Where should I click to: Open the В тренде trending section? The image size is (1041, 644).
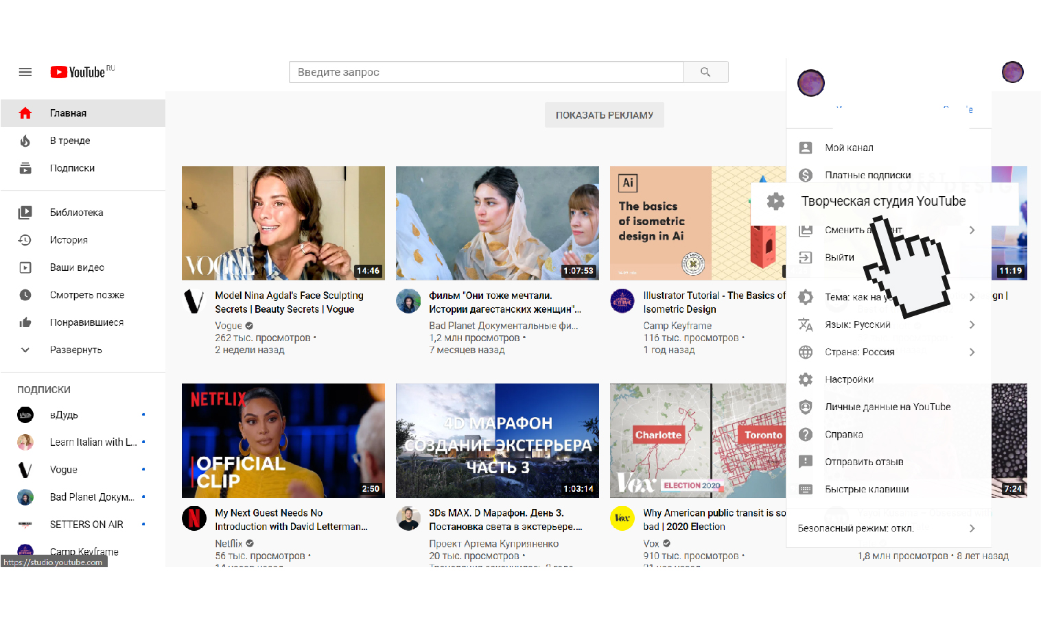(70, 141)
